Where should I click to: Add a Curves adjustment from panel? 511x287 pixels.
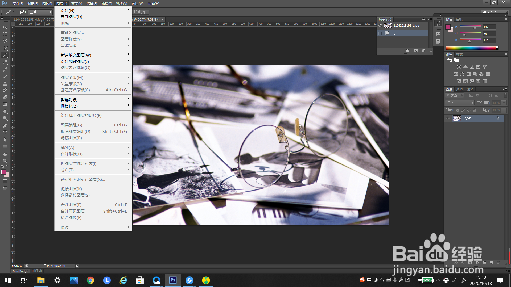[x=472, y=67]
